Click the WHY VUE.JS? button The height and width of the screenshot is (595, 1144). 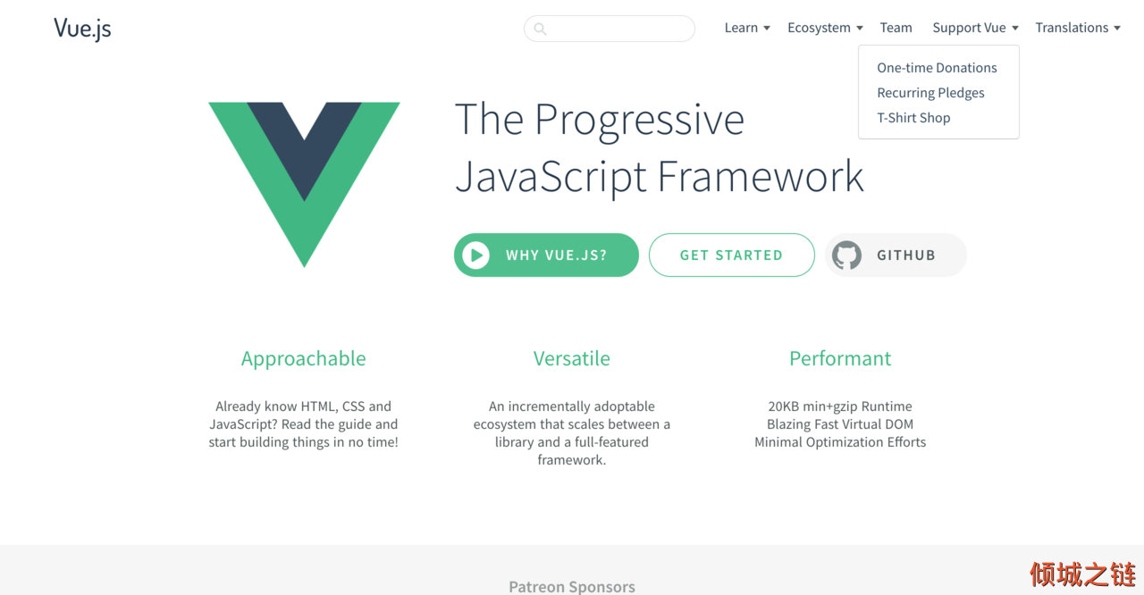click(546, 255)
